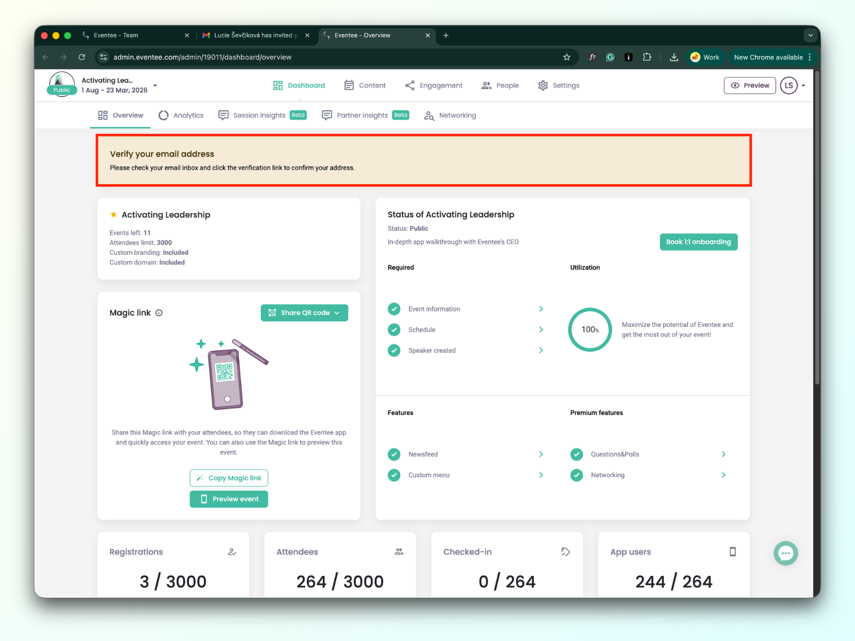Click the Magic link info icon
Screen dimensions: 855x641
(159, 313)
